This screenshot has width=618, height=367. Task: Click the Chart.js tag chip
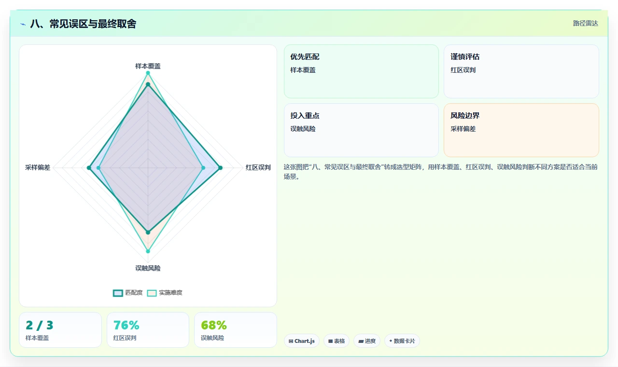[x=301, y=341]
